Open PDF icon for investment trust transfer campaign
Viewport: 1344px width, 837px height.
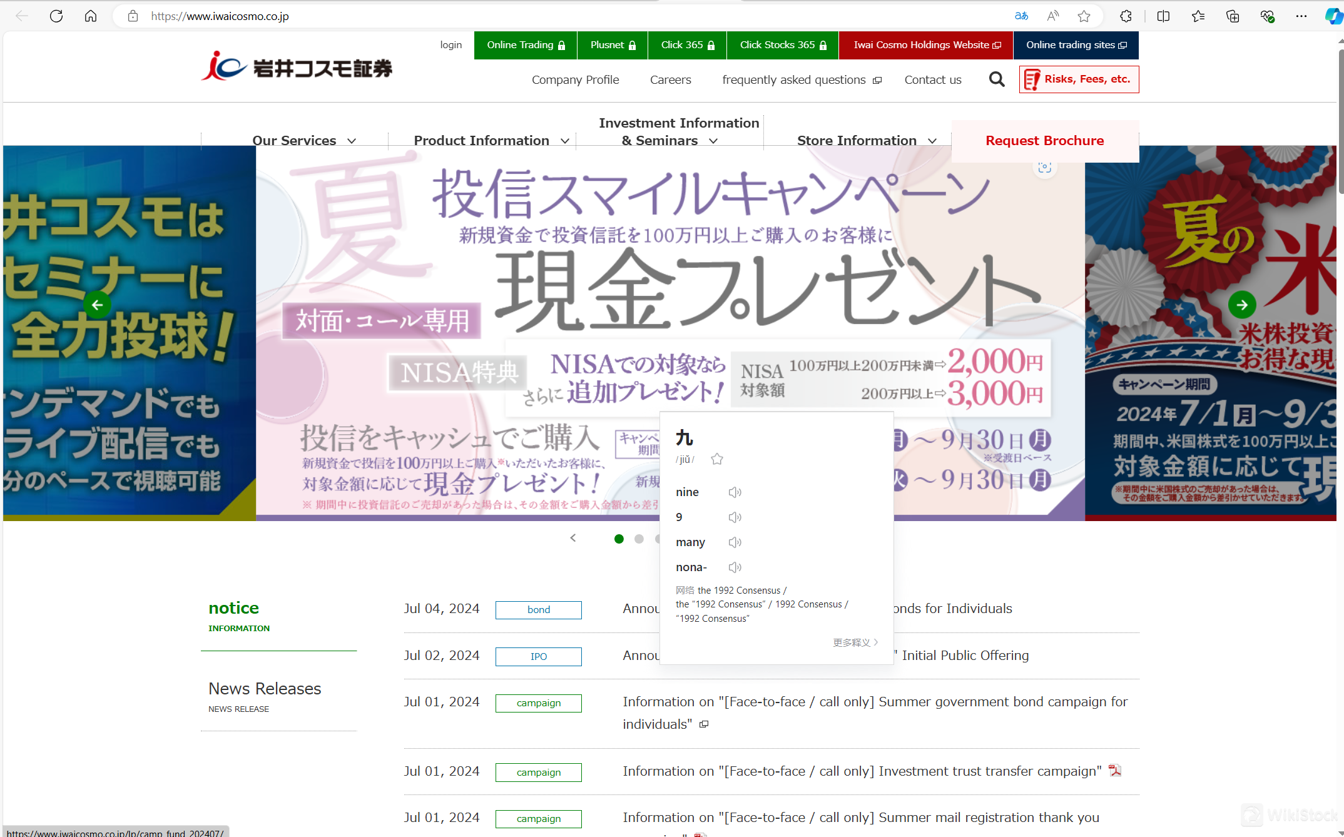click(1115, 771)
